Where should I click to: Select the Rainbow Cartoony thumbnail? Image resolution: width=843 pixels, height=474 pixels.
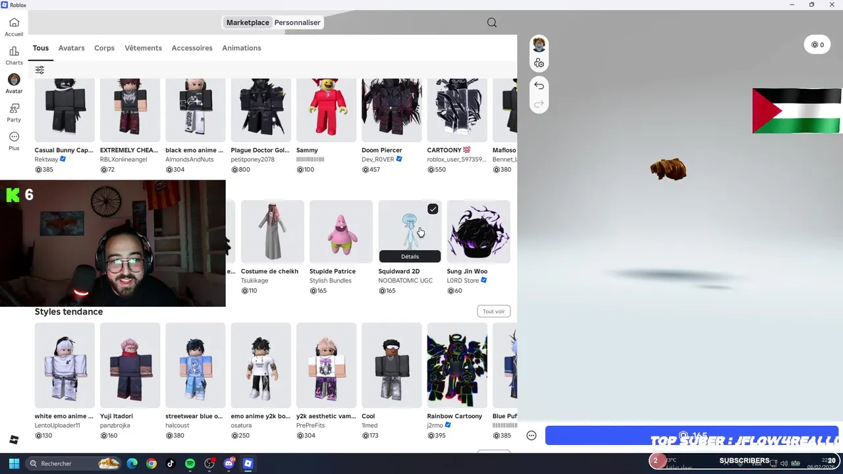click(x=457, y=365)
